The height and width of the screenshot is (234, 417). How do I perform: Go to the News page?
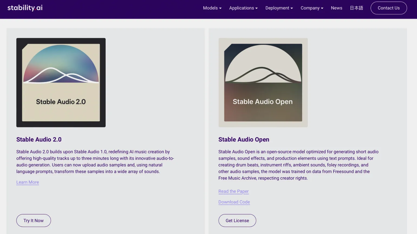point(336,8)
